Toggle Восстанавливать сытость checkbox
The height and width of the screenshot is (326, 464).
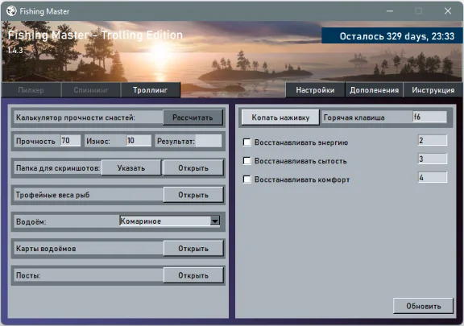pyautogui.click(x=246, y=161)
